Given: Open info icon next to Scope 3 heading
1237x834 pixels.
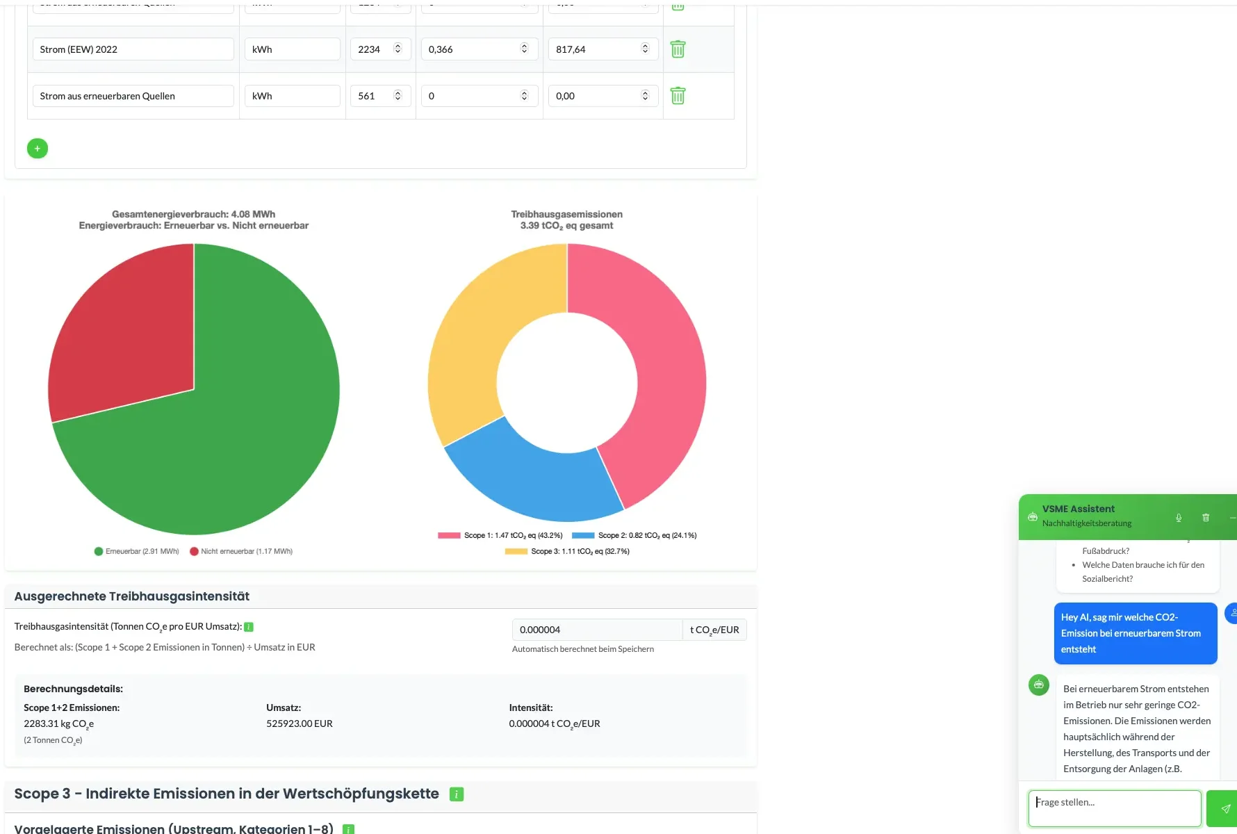Looking at the screenshot, I should (x=457, y=794).
